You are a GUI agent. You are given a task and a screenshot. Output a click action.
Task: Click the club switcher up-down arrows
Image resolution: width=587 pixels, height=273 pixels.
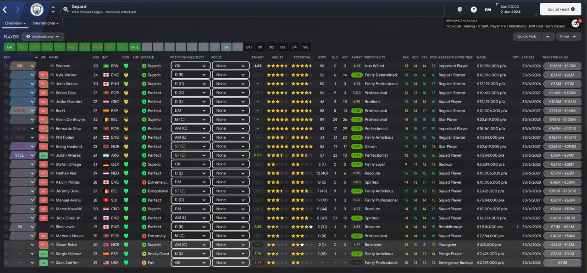click(x=53, y=9)
